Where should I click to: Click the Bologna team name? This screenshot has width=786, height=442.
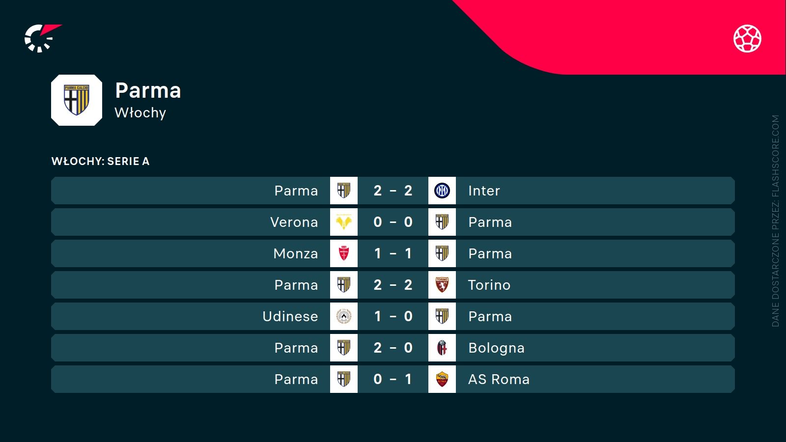tap(496, 348)
